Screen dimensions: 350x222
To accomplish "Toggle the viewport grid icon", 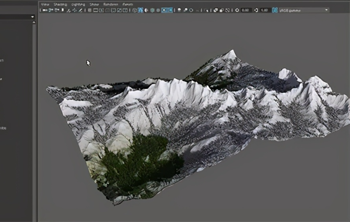I will coord(90,10).
